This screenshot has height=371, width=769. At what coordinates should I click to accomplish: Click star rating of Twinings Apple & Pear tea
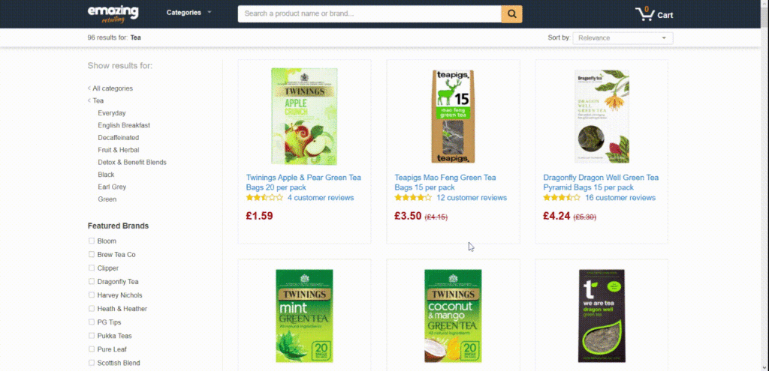(x=264, y=198)
